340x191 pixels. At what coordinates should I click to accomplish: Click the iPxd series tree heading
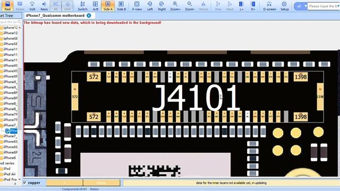point(7,163)
